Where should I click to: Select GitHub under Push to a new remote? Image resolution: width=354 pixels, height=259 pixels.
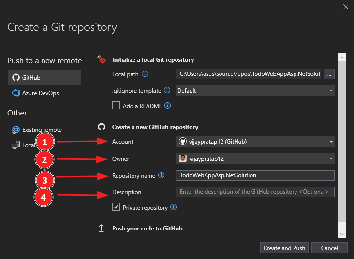click(44, 77)
